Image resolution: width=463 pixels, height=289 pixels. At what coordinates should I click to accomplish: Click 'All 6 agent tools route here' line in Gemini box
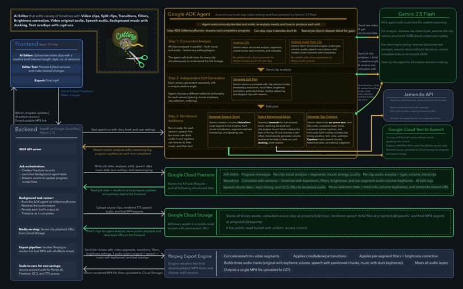414,22
